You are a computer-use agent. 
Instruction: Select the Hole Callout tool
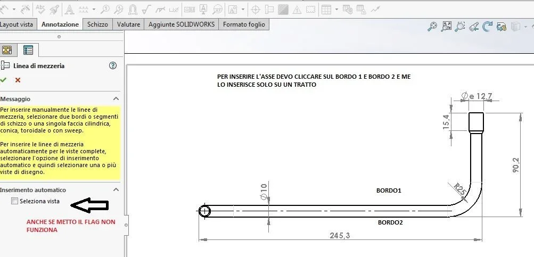[174, 10]
